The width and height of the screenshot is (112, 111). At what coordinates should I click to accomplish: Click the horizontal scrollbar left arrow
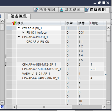[x=14, y=107]
